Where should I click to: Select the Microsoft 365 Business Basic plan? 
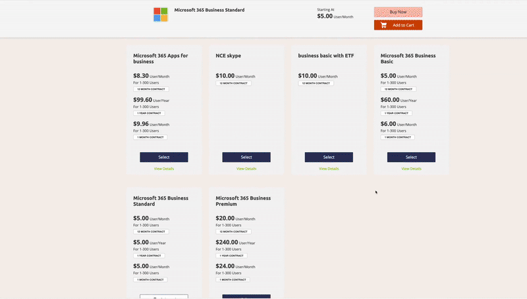411,157
